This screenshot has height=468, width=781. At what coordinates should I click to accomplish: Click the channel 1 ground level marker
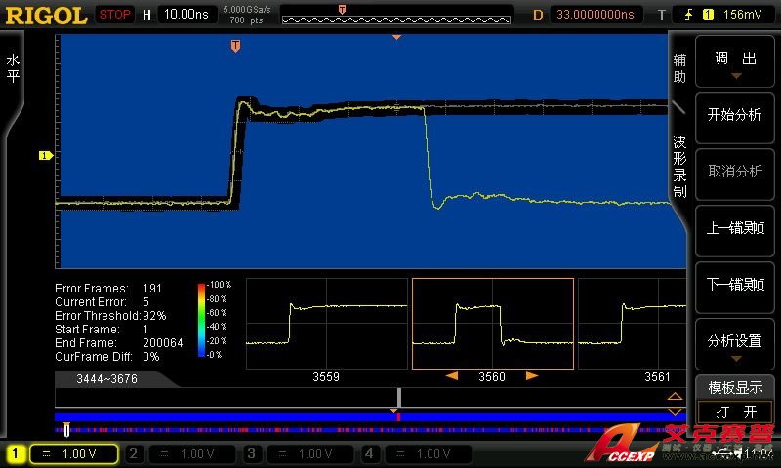pos(44,155)
